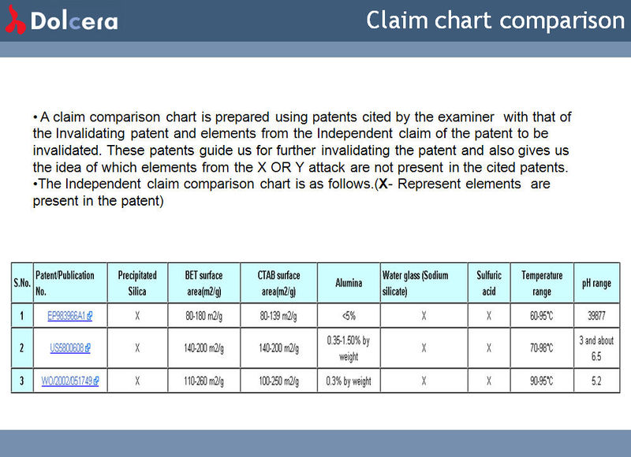Click external-link icon beside EP983966A1
The width and height of the screenshot is (631, 457).
pyautogui.click(x=89, y=316)
